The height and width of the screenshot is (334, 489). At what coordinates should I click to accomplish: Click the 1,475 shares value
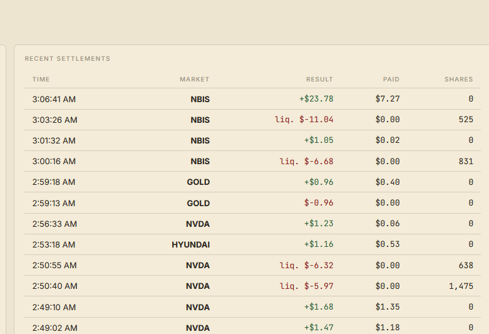click(461, 286)
